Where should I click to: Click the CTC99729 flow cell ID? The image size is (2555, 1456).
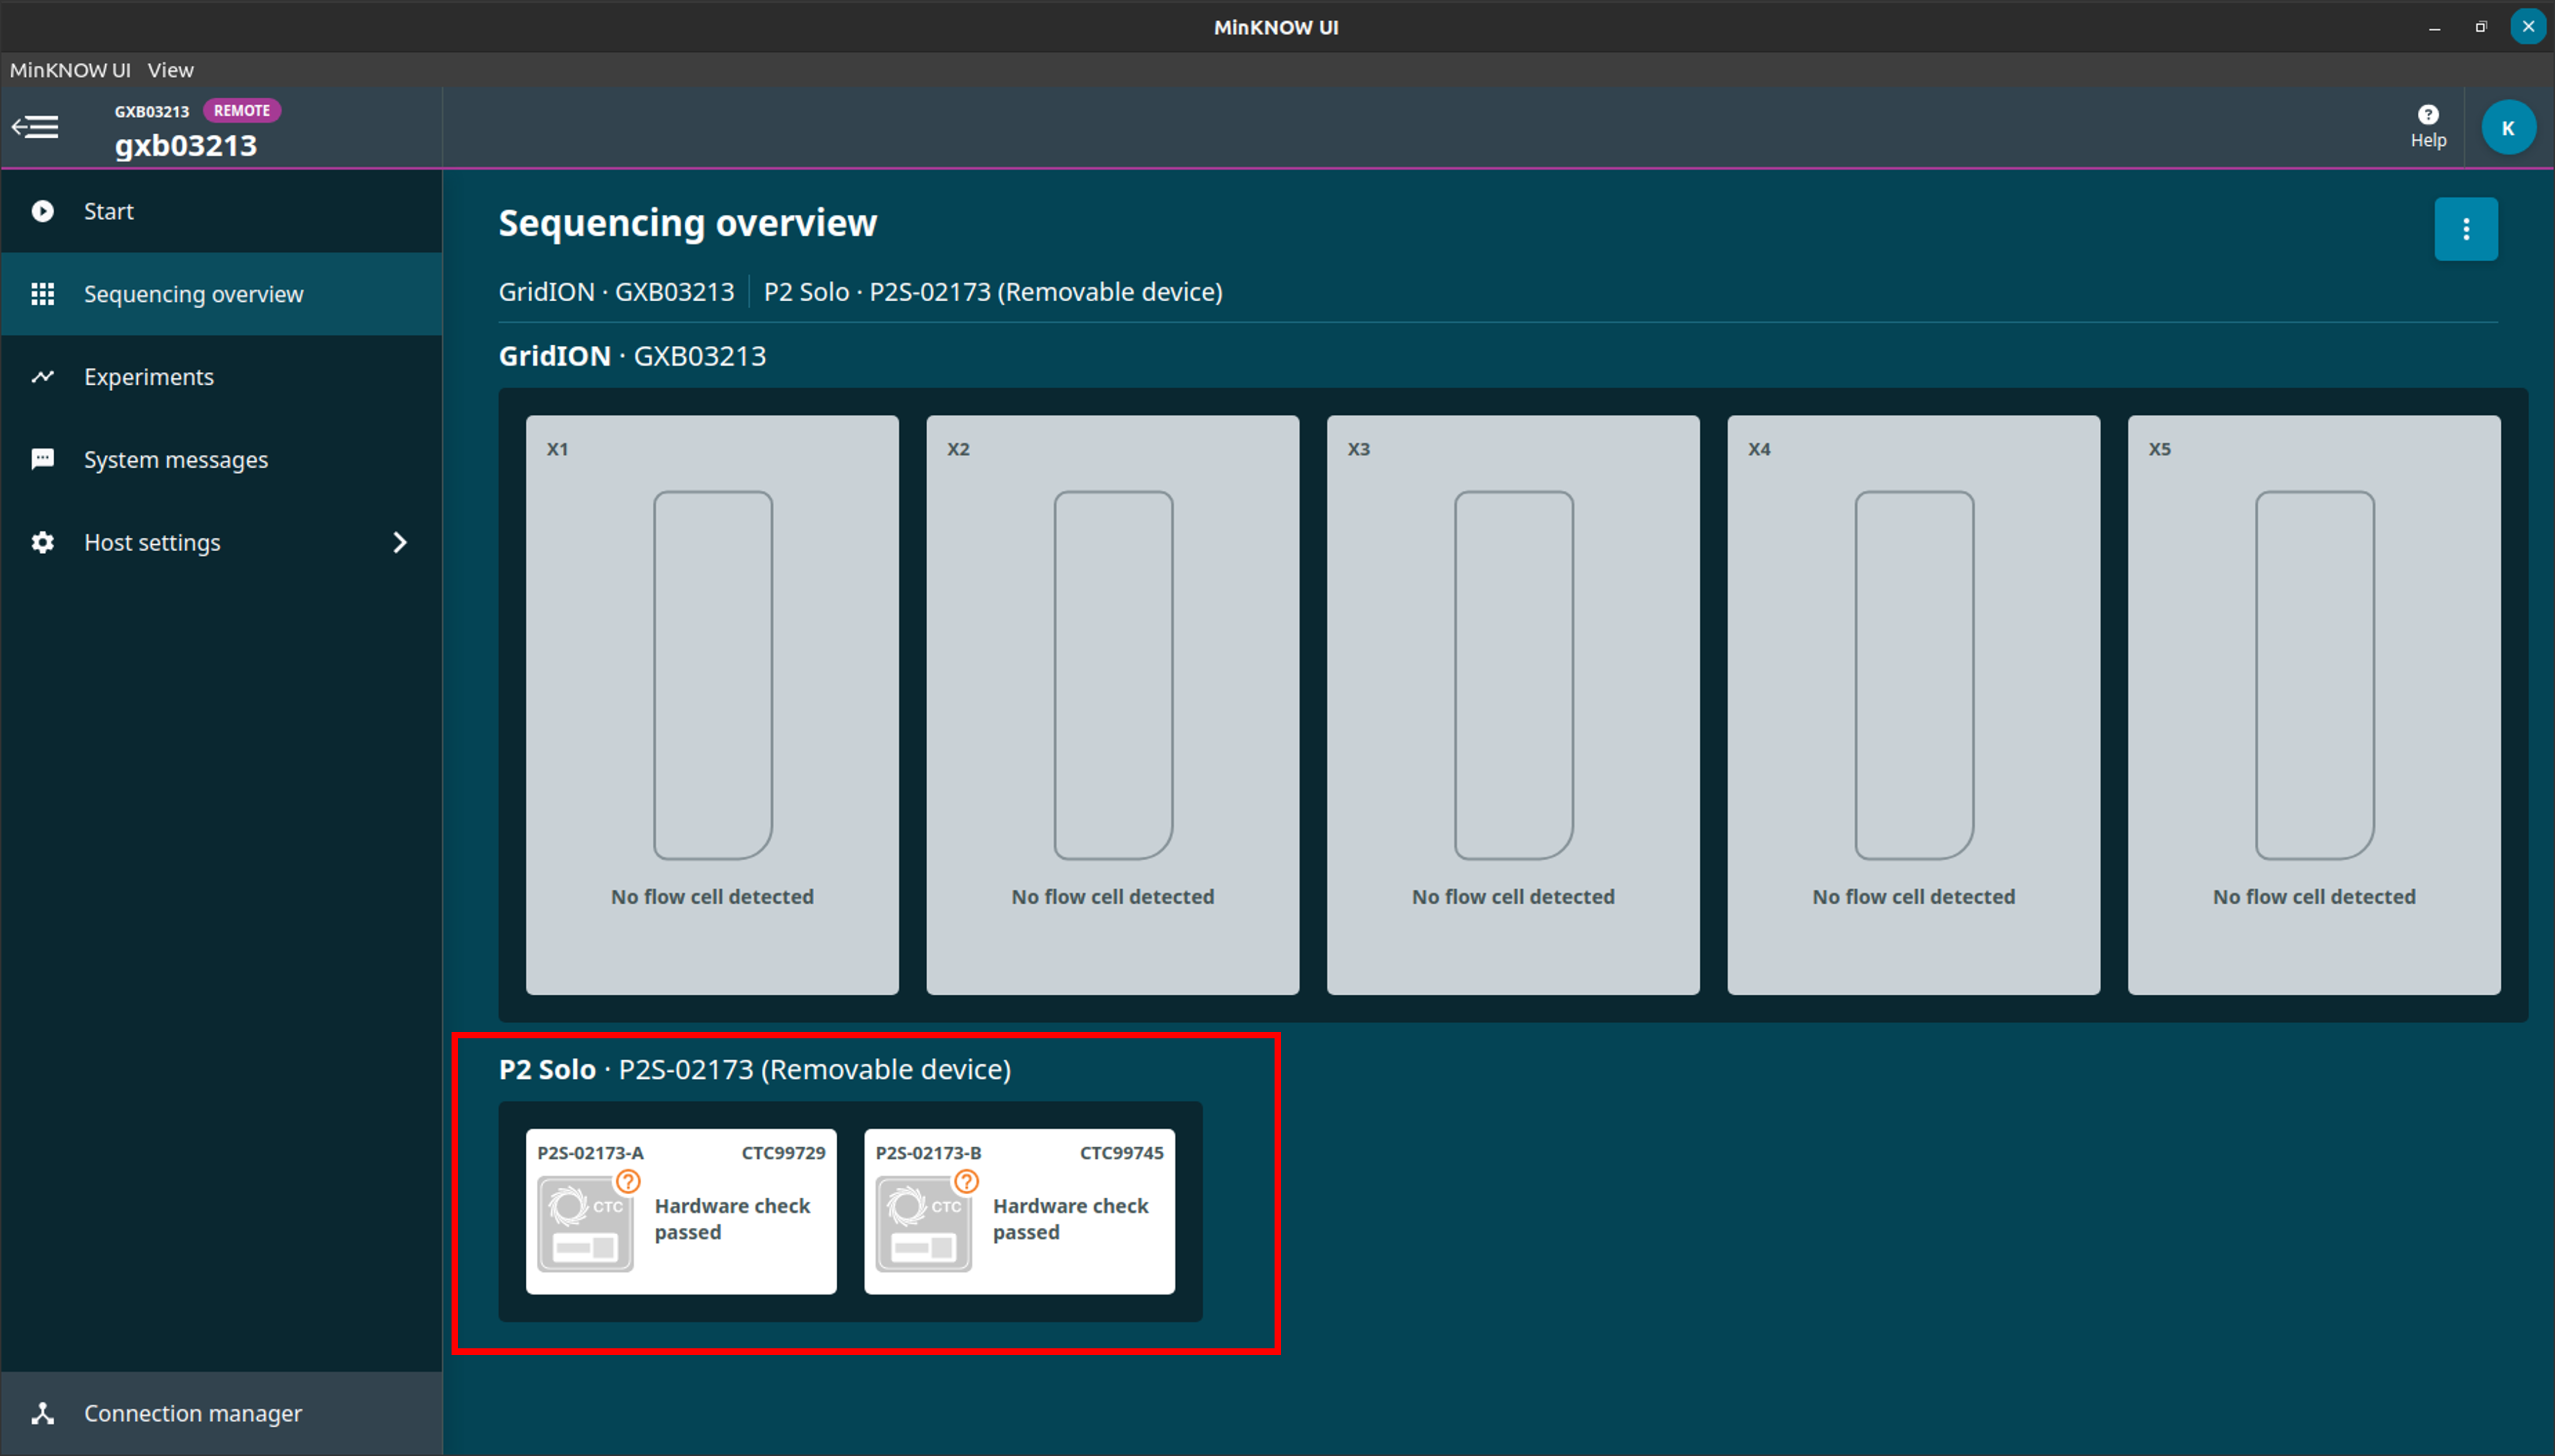[784, 1153]
